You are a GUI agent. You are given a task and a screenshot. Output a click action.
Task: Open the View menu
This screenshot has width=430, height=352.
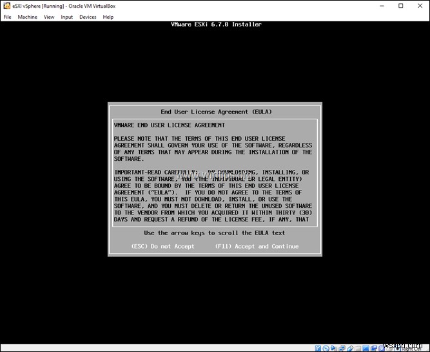pyautogui.click(x=49, y=17)
